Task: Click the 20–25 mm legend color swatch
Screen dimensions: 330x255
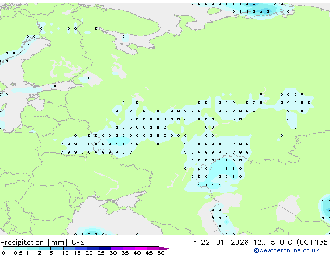Action: point(93,248)
